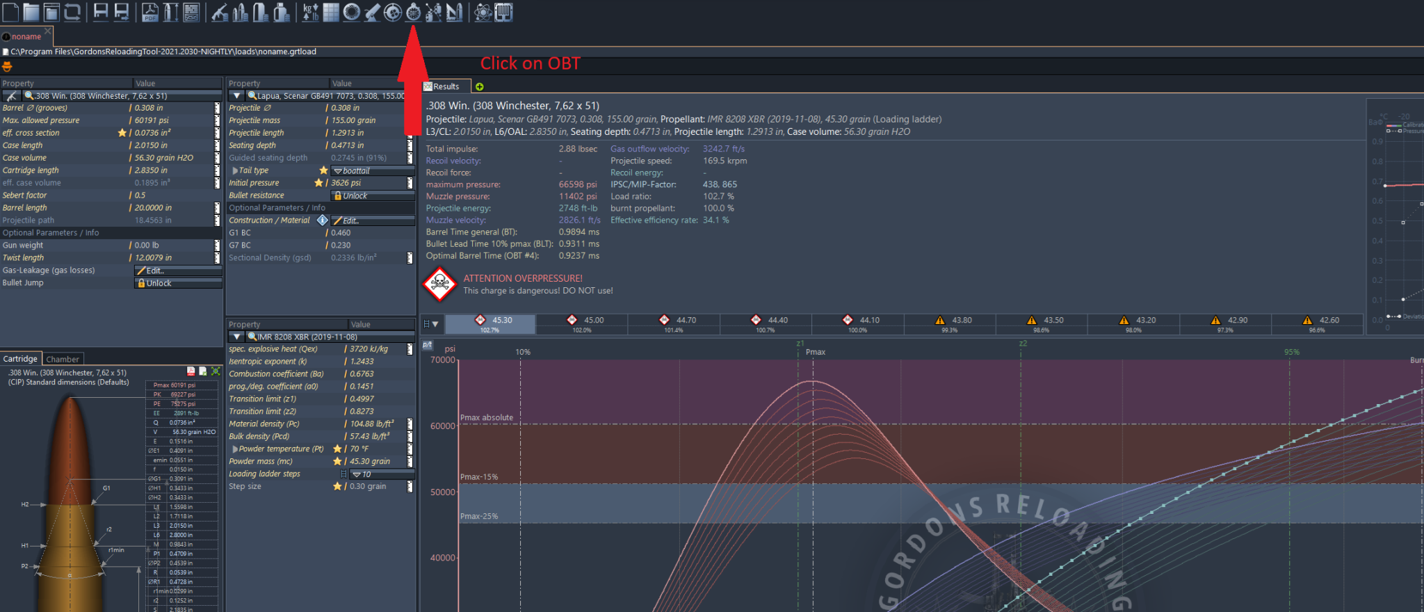
Task: Export load as PDF toolbar icon
Action: coord(150,12)
